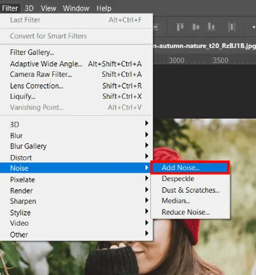This screenshot has height=275, width=256.
Task: Click the align bottom edges icon
Action: click(211, 27)
